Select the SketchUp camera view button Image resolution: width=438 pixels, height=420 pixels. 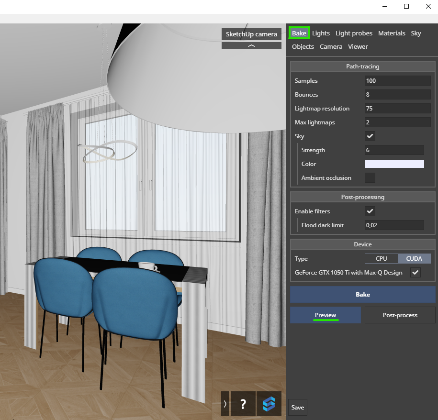pyautogui.click(x=251, y=34)
